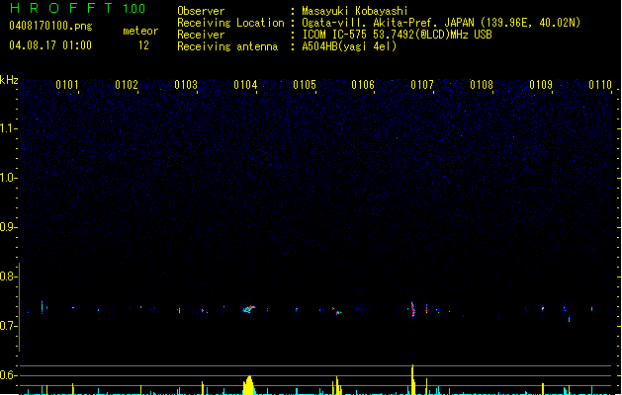
Task: Click the kHz axis unit label
Action: click(x=9, y=80)
